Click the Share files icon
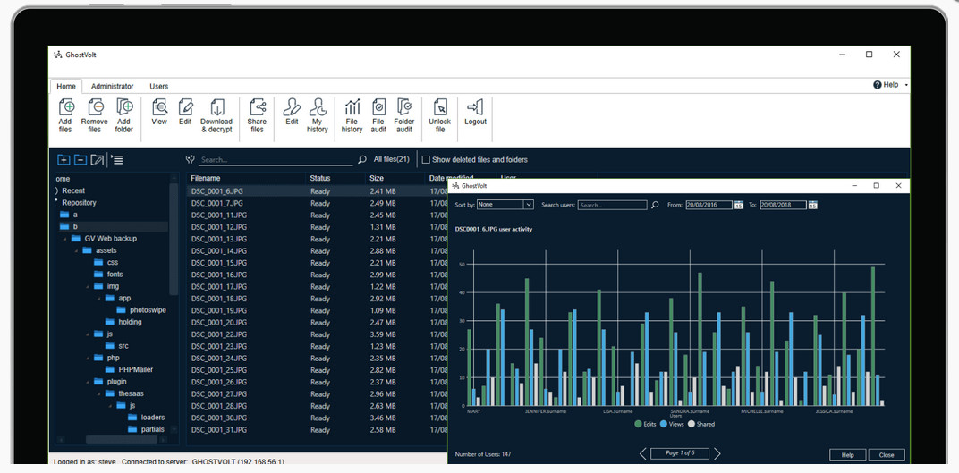Viewport: 959px width, 473px height. (257, 108)
